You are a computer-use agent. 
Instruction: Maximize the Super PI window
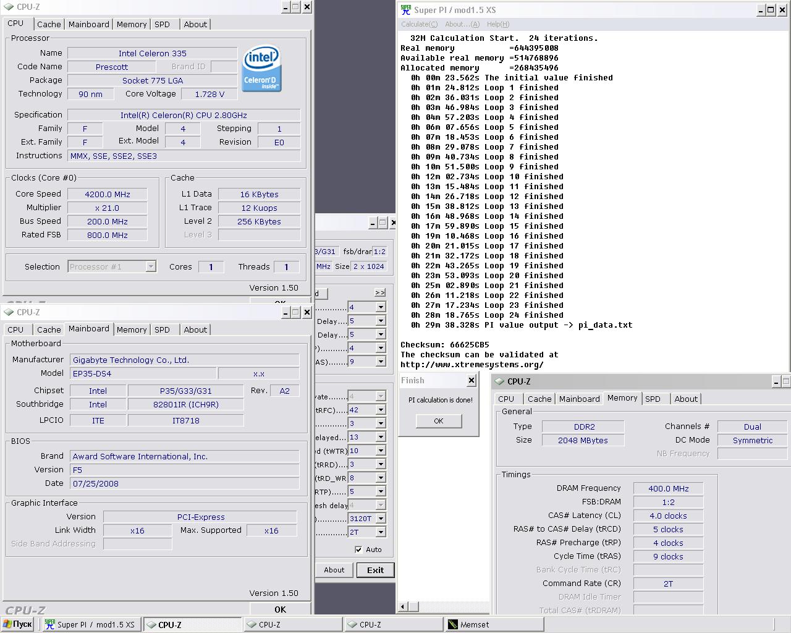point(771,10)
